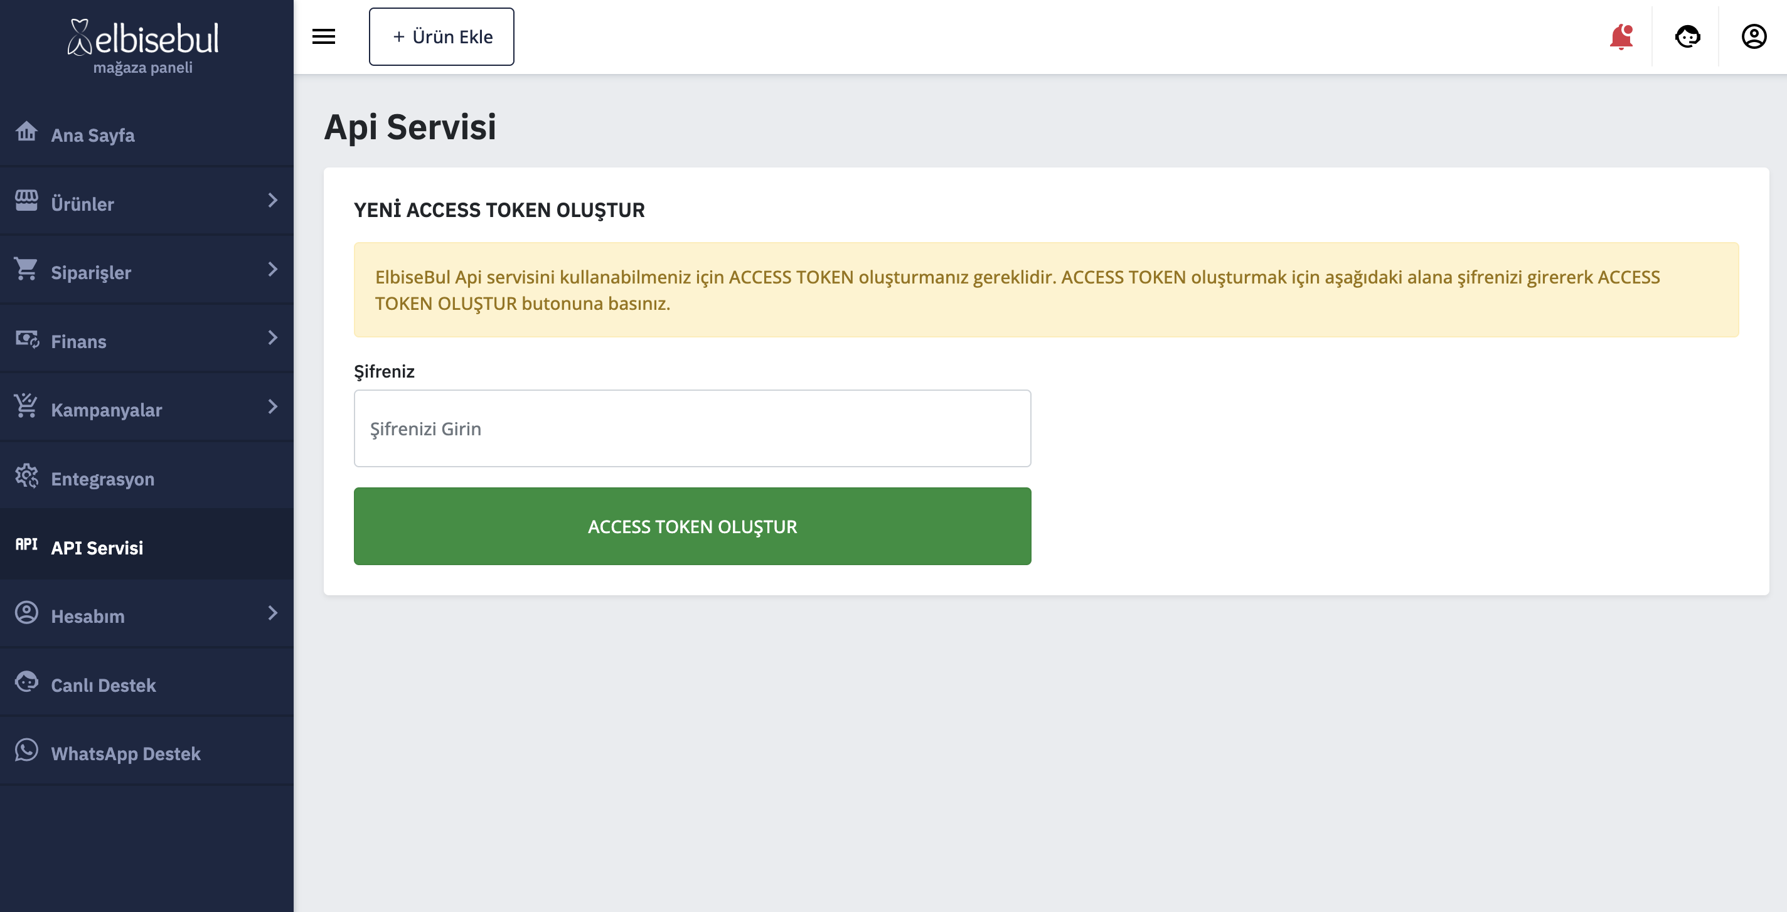Expand the Siparişler submenu chevron
This screenshot has width=1787, height=912.
[272, 269]
